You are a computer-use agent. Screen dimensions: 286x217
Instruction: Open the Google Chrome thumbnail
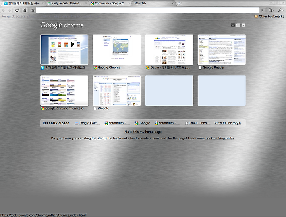(117, 50)
